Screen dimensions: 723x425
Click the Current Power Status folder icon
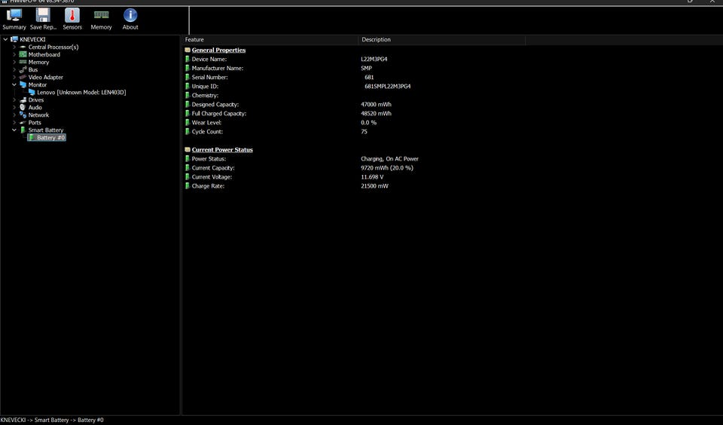[188, 149]
